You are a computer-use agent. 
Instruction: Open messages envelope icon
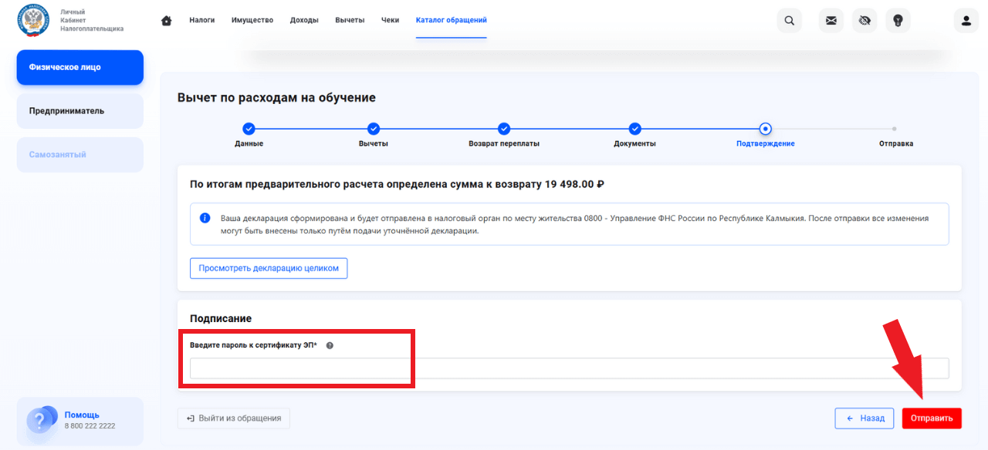[831, 21]
